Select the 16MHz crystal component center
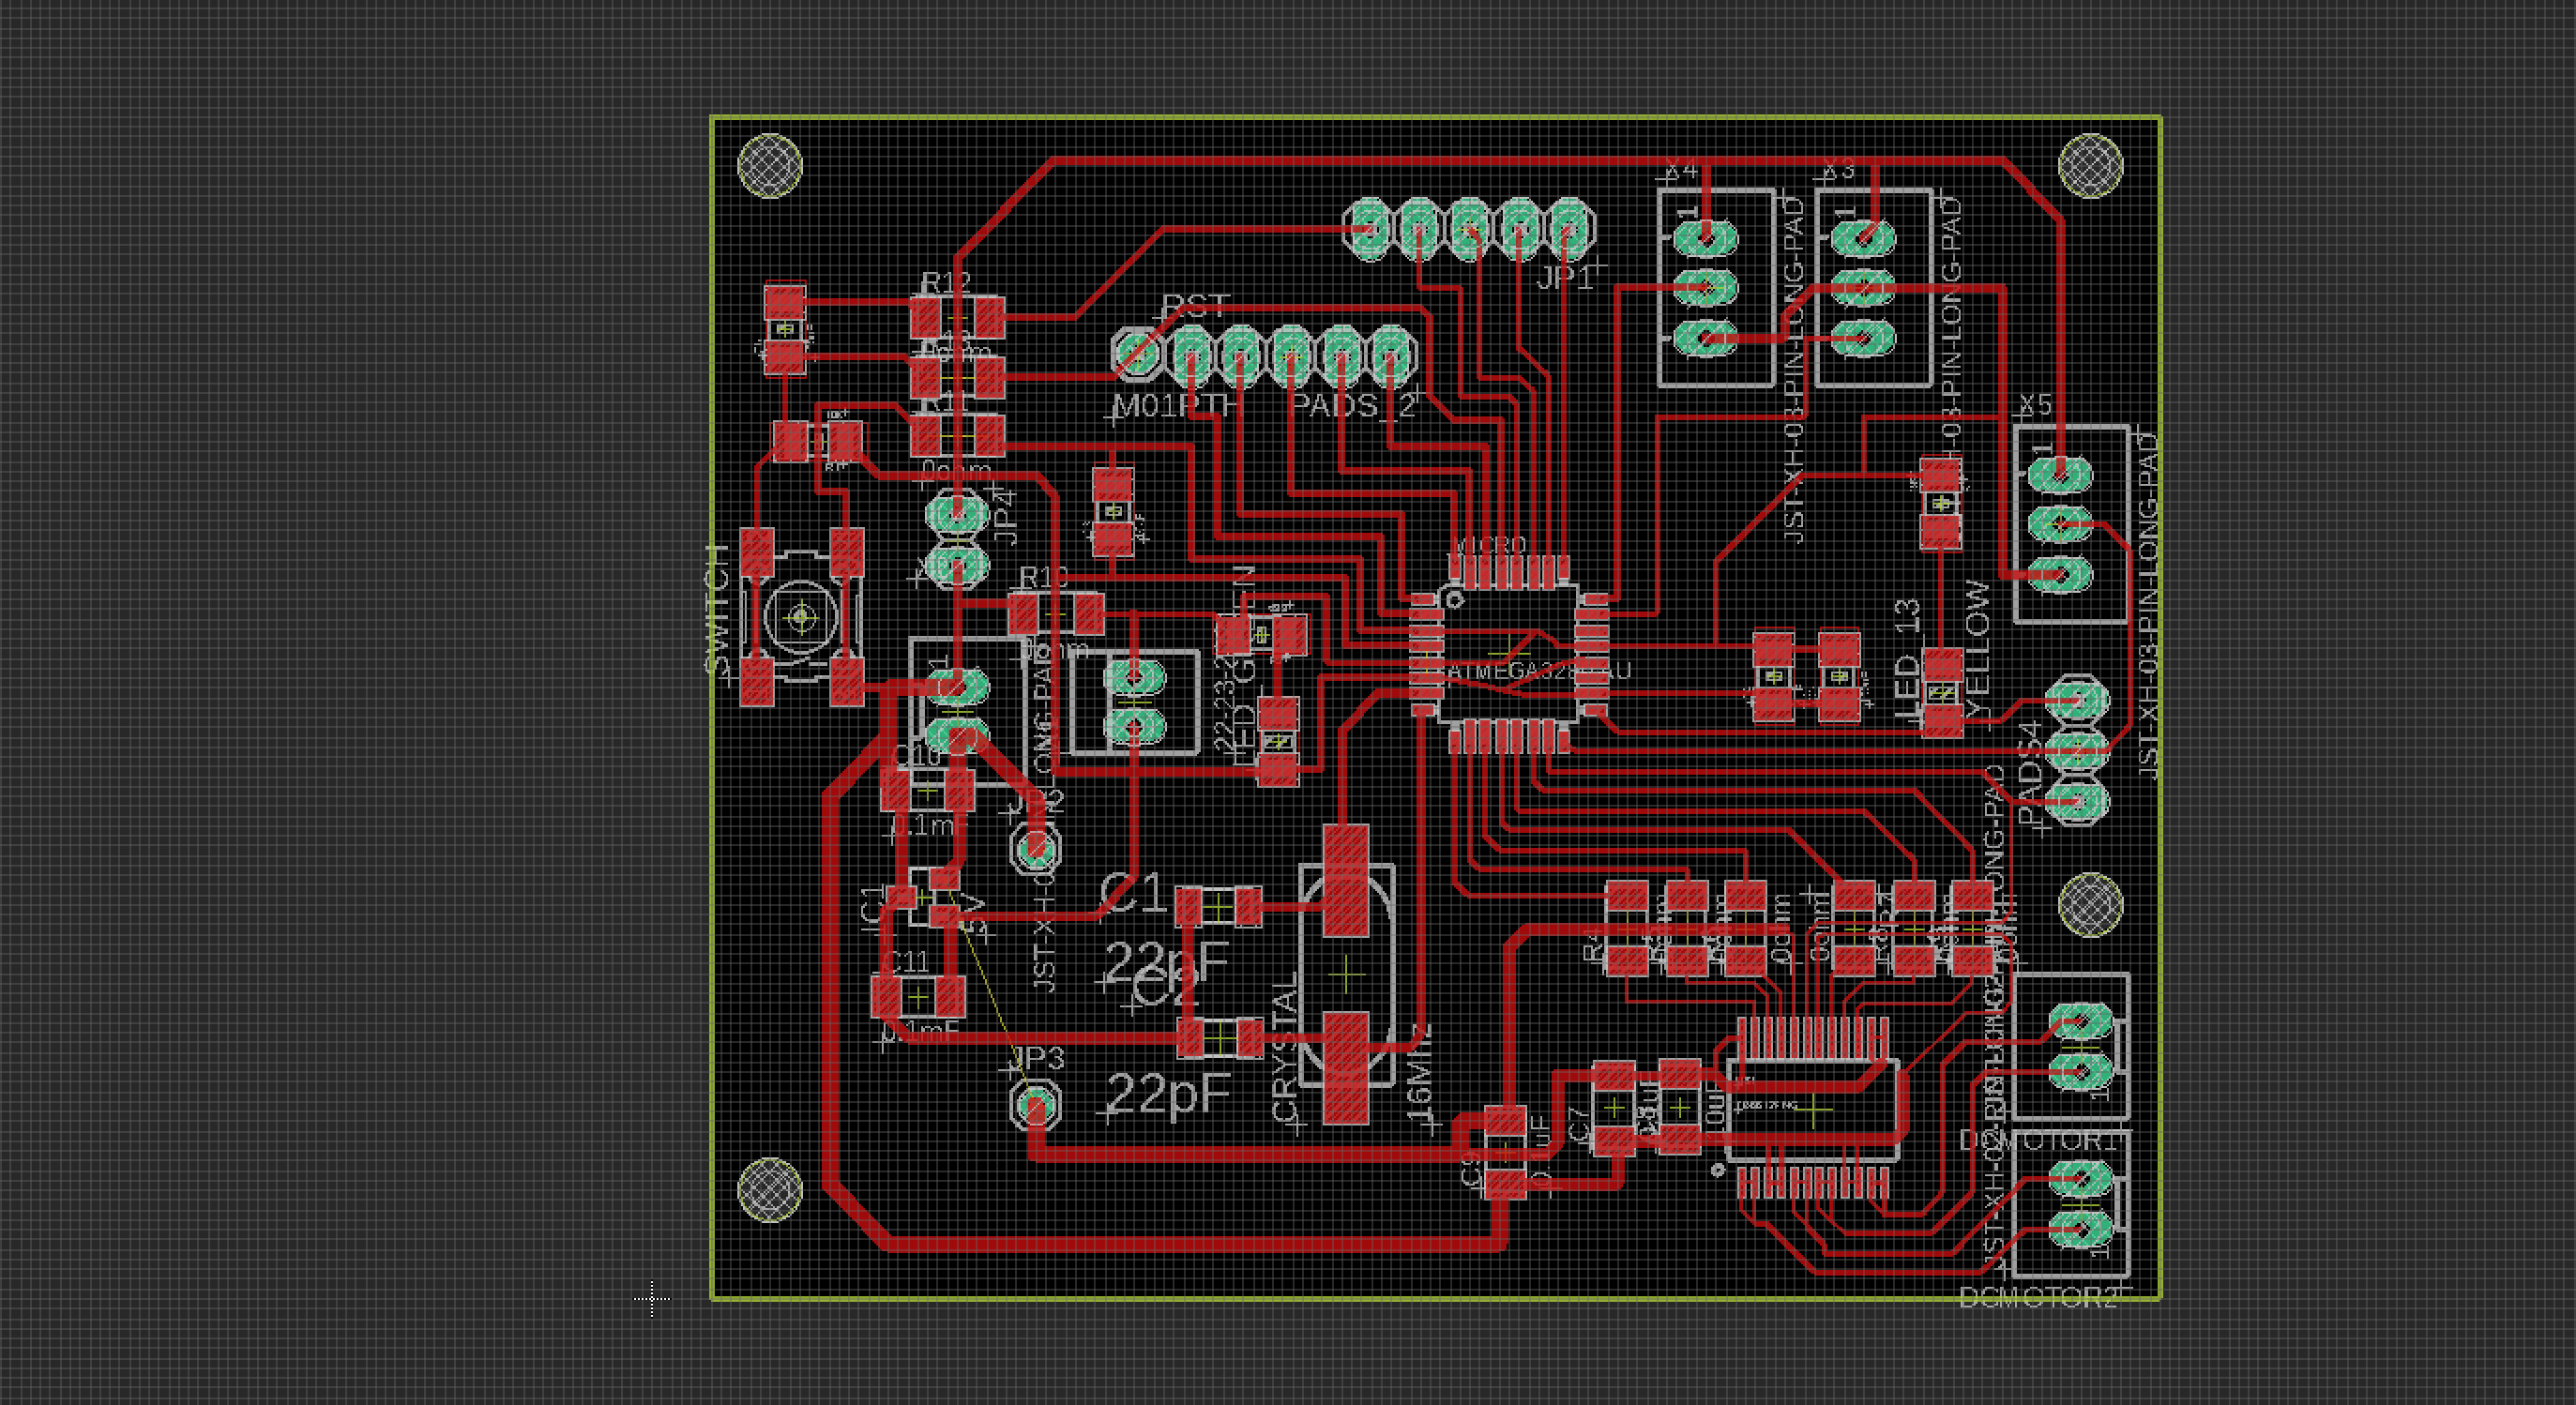The image size is (2576, 1405). pos(1346,974)
